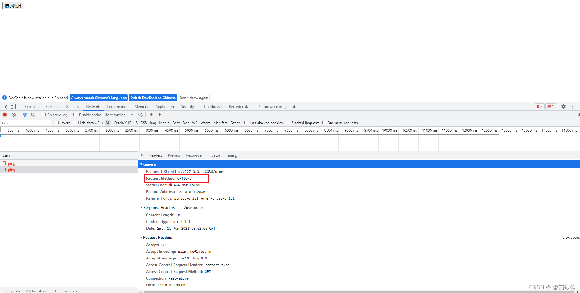Screen dimensions: 580x293
Task: Click View source next to Response Headers
Action: pos(193,207)
